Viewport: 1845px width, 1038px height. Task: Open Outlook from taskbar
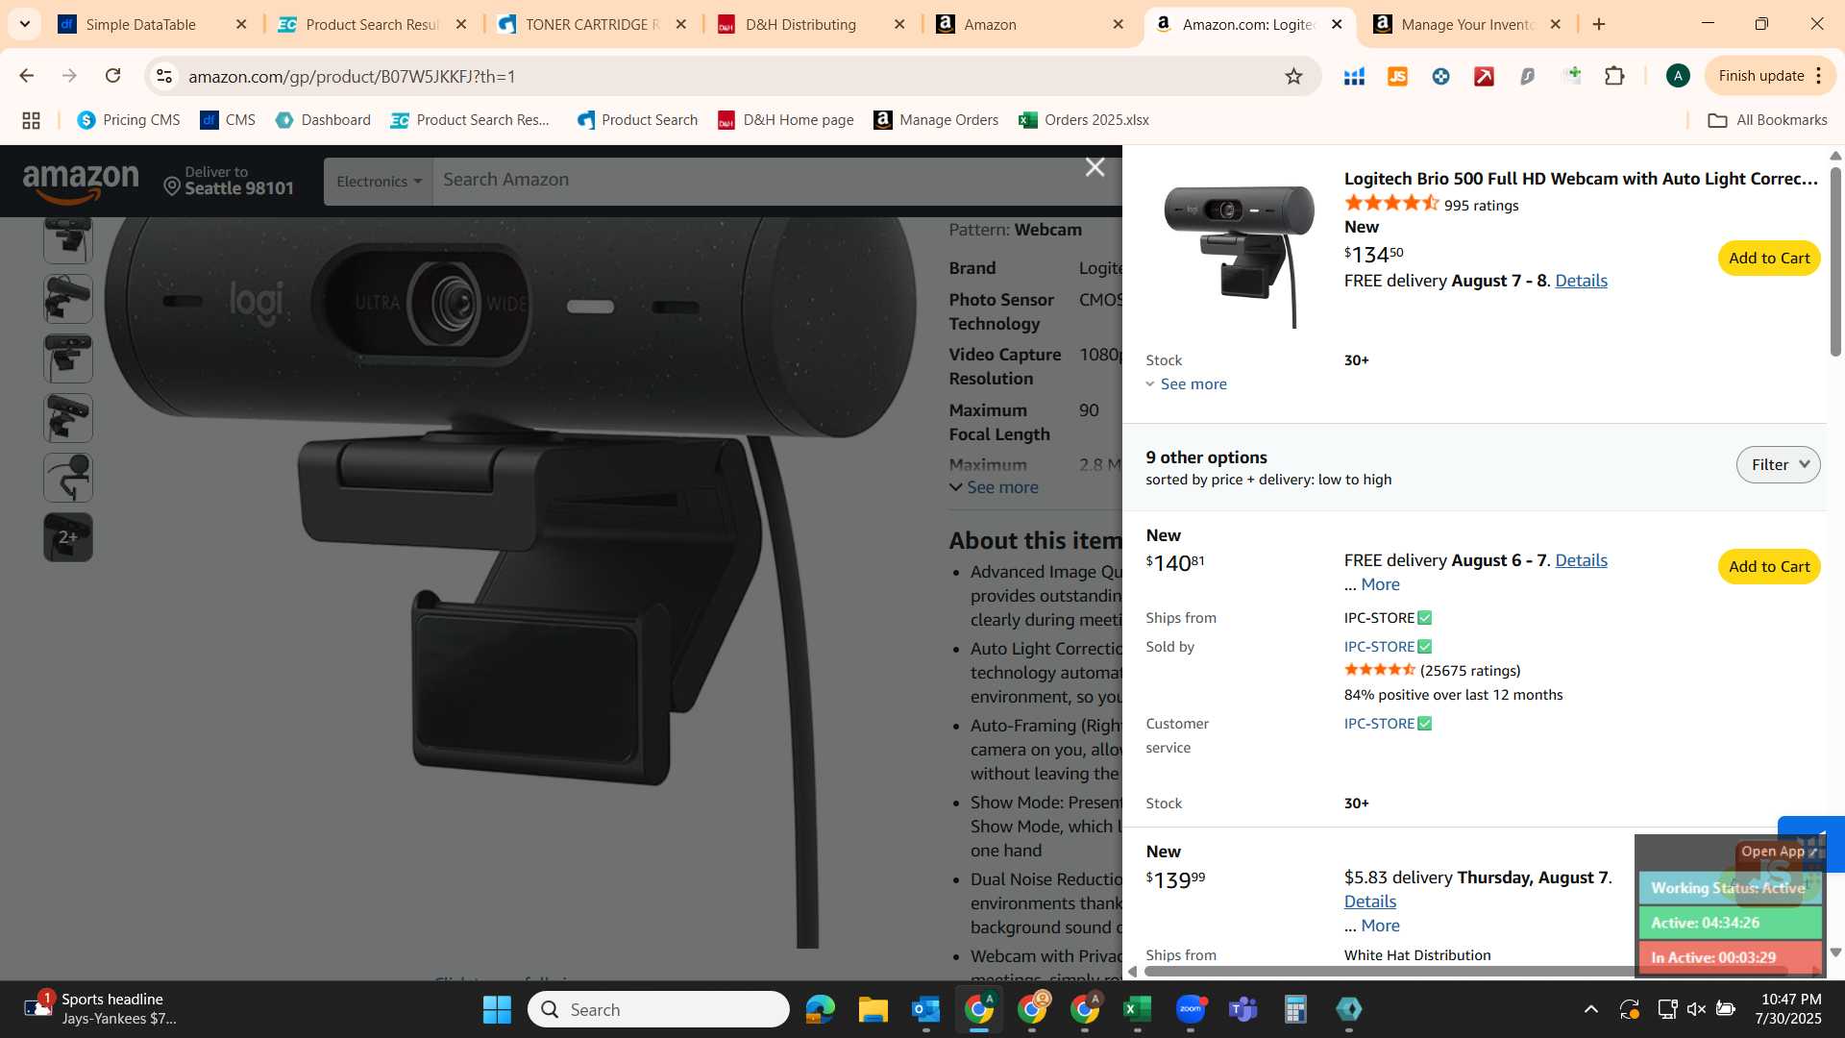(925, 1009)
